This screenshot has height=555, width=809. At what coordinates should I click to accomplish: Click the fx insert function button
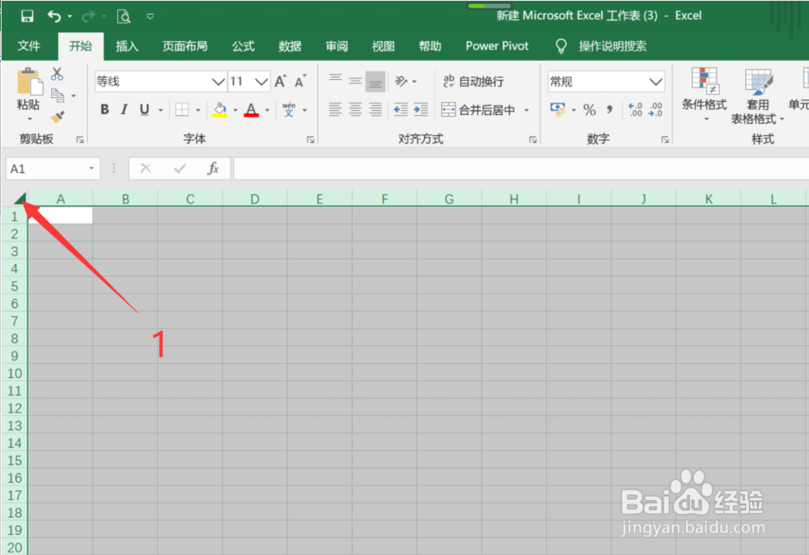pos(212,168)
